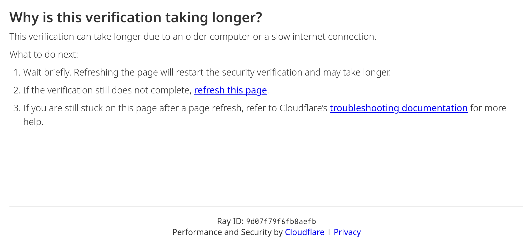523x243 pixels.
Task: Click the paragraph about older computer or slow connection
Action: click(193, 37)
